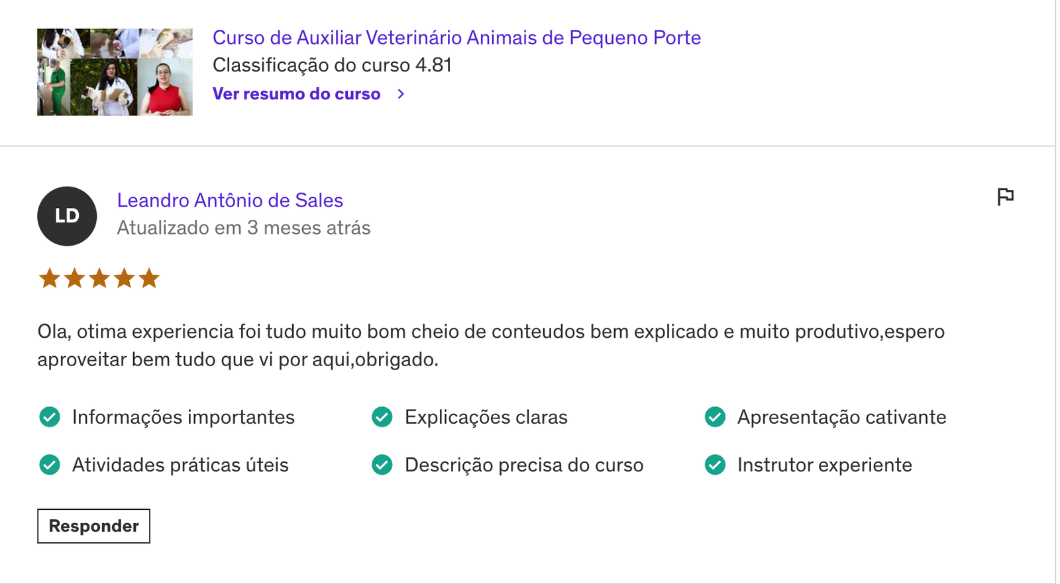Screen dimensions: 1060x584
Task: Click check icon beside Atividades práticas úteis
Action: pos(50,465)
